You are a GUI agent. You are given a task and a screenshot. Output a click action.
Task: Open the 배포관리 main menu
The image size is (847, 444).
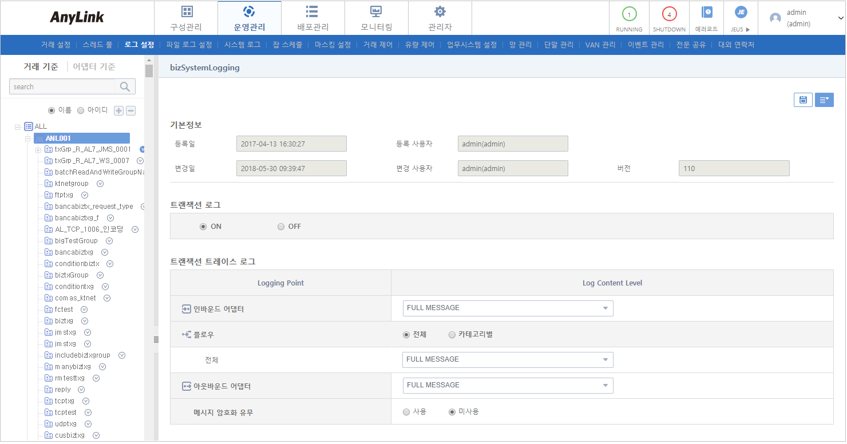tap(313, 18)
